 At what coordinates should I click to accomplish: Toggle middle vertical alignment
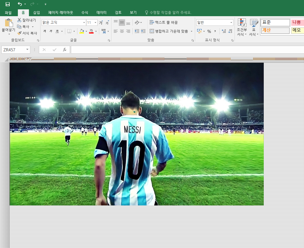point(122,23)
